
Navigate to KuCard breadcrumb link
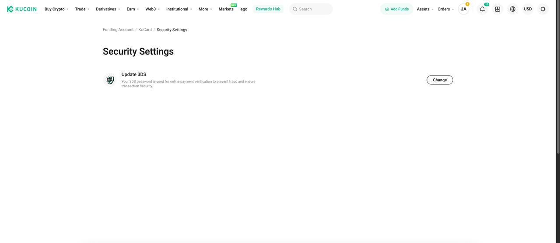tap(145, 30)
